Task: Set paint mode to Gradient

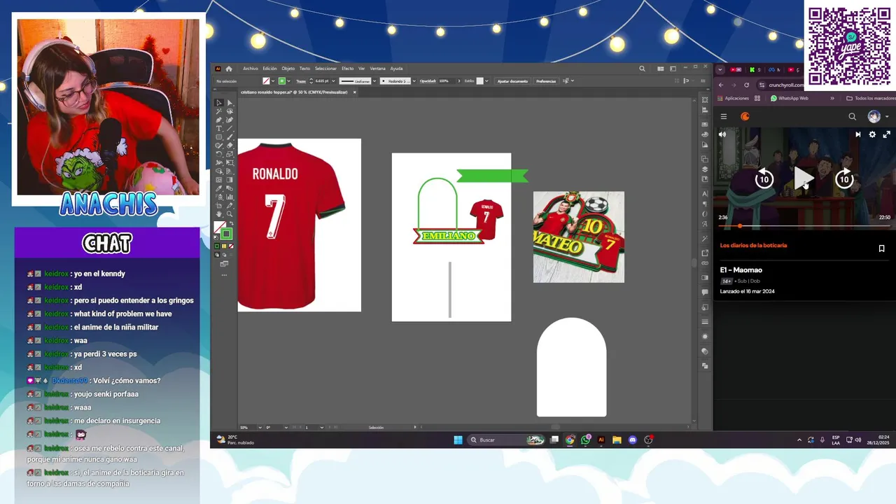Action: pos(224,246)
